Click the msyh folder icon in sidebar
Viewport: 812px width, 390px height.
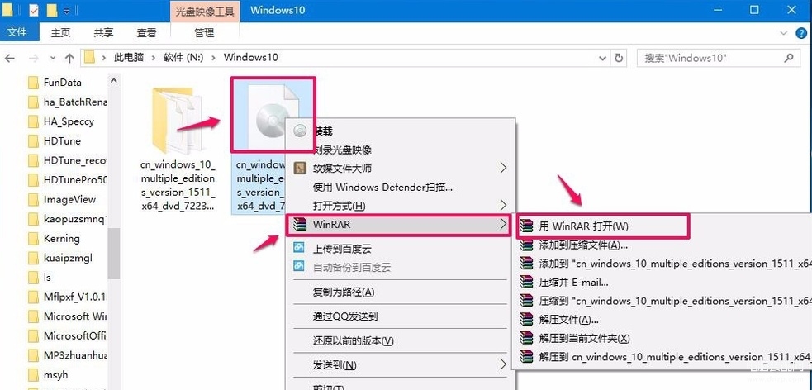click(x=33, y=374)
